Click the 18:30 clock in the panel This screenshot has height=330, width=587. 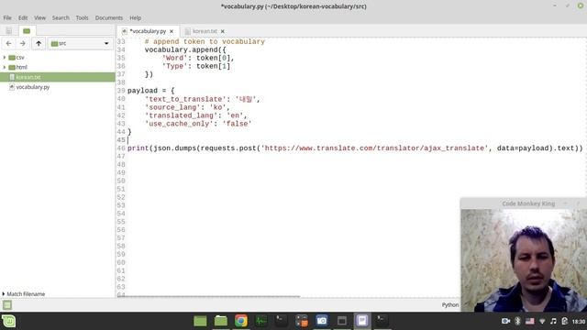579,322
